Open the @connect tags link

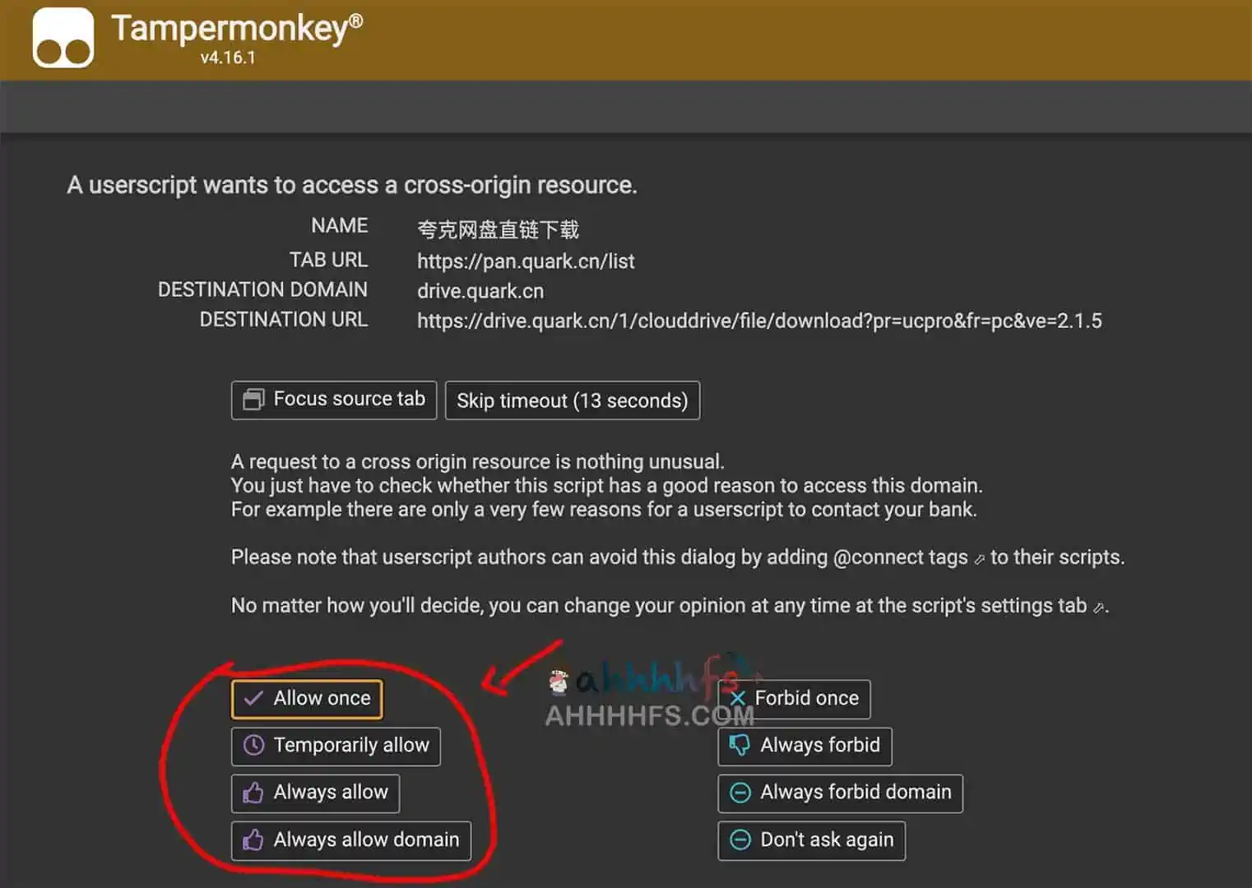click(x=900, y=557)
